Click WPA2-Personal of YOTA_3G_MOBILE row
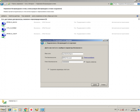This screenshot has width=140, height=112. point(46,28)
